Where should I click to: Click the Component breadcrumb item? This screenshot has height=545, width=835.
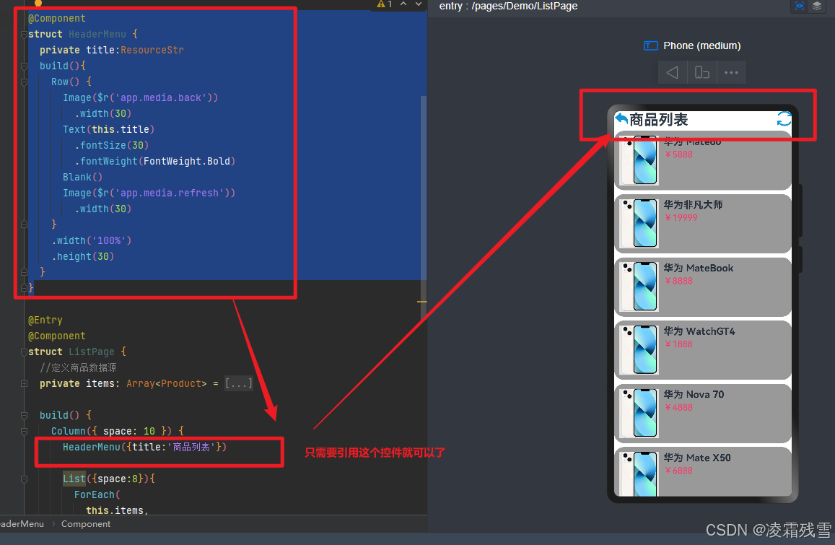tap(86, 524)
